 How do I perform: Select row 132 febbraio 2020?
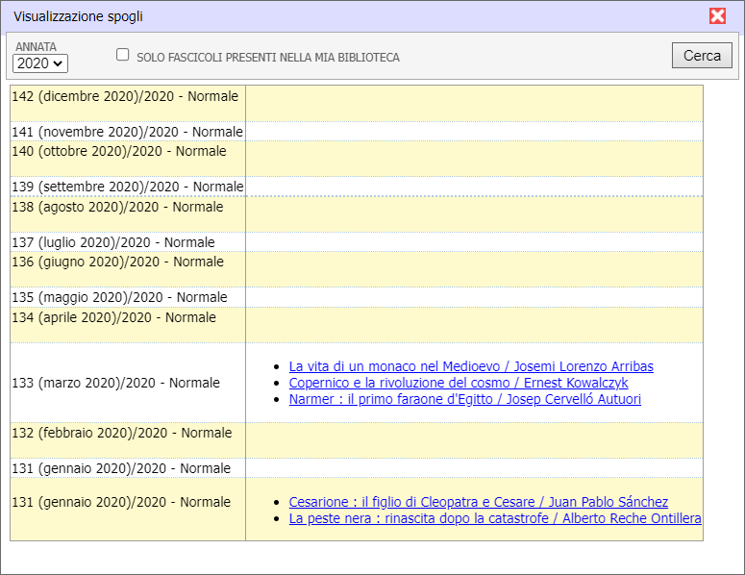[x=121, y=433]
